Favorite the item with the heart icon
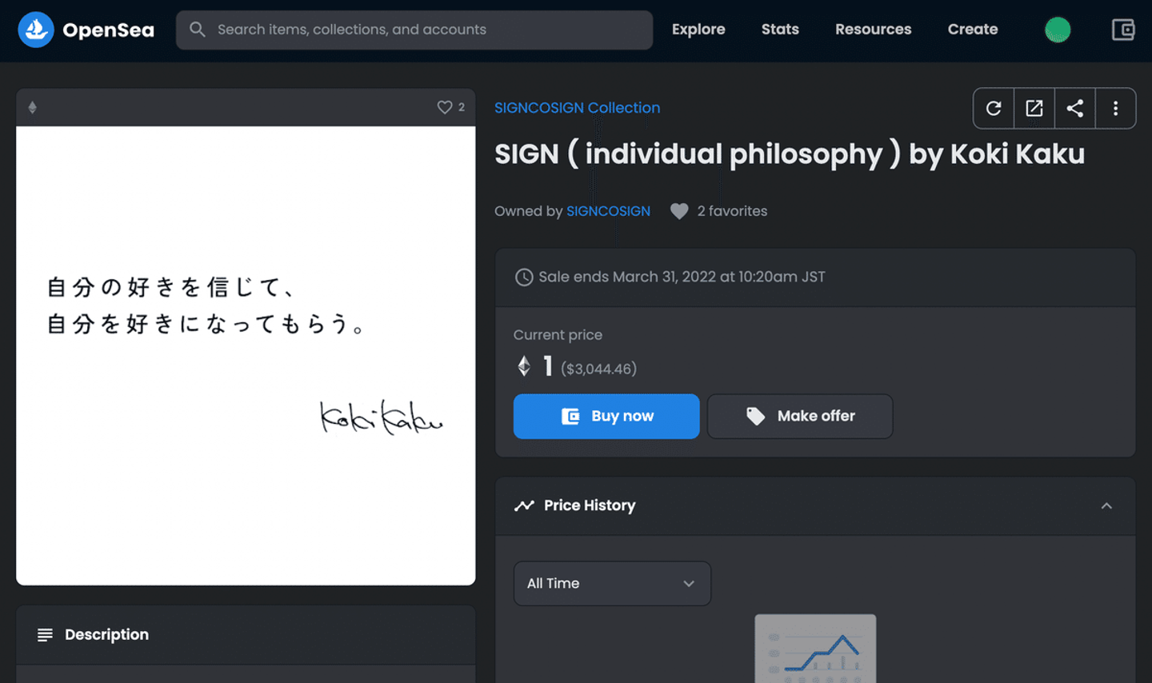The height and width of the screenshot is (683, 1152). (445, 107)
